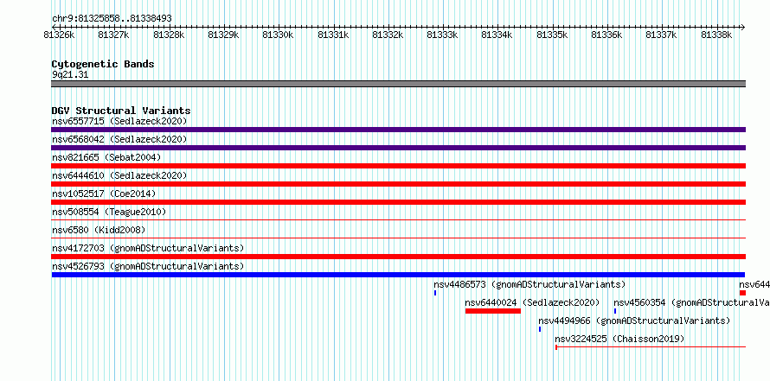Click the 81333k ruler tick label

tap(442, 35)
